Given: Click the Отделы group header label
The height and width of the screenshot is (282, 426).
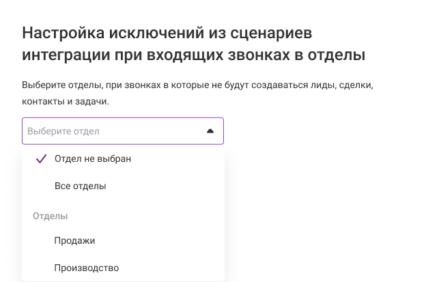Looking at the screenshot, I should [x=51, y=216].
